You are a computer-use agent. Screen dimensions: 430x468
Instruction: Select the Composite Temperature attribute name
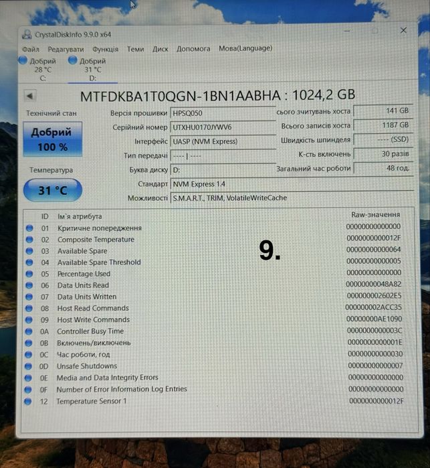pyautogui.click(x=96, y=240)
